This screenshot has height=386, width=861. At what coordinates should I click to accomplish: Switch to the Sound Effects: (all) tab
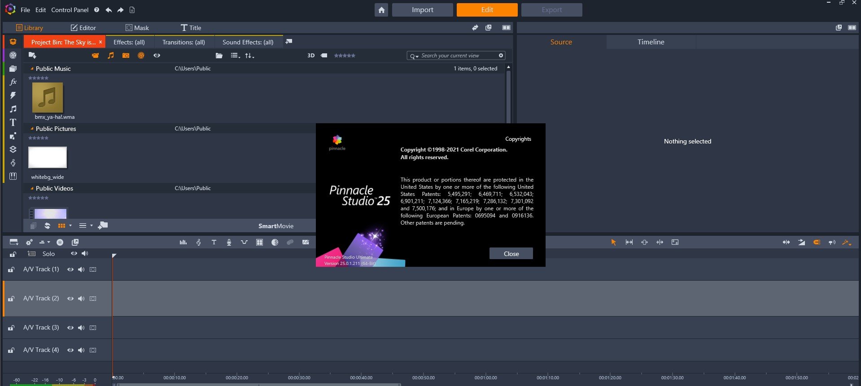tap(248, 42)
